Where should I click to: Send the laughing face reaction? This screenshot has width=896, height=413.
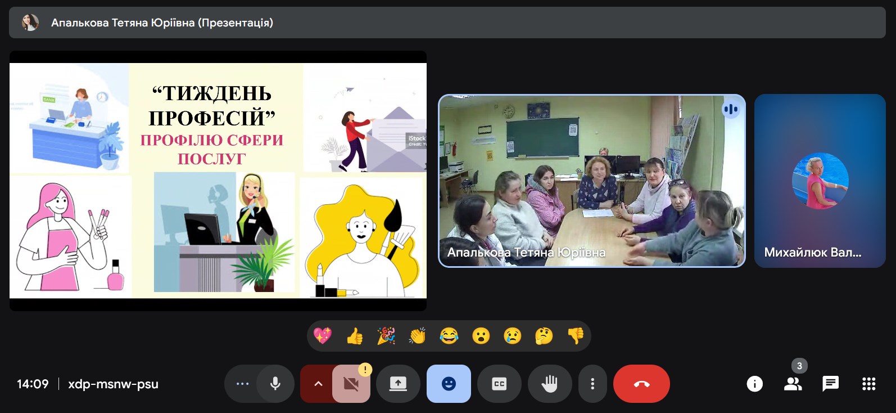(449, 336)
